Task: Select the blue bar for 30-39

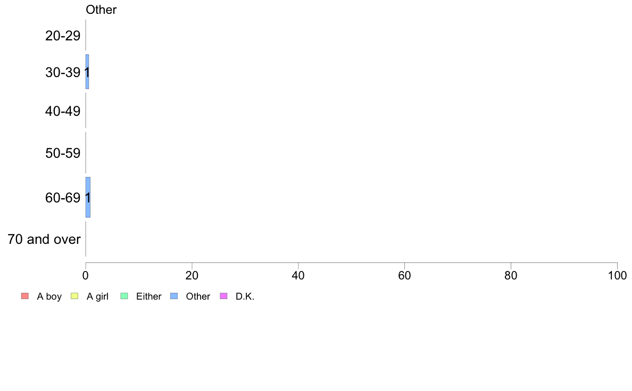Action: tap(87, 72)
